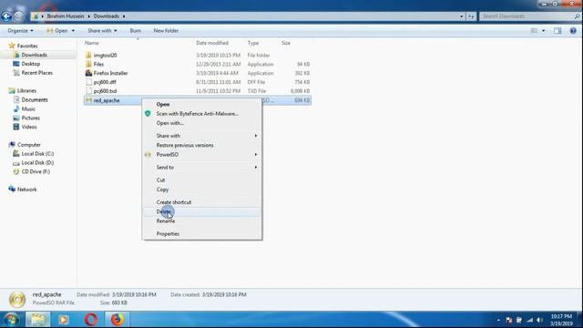The width and height of the screenshot is (583, 328).
Task: Select the red_apache file row
Action: tap(198, 100)
